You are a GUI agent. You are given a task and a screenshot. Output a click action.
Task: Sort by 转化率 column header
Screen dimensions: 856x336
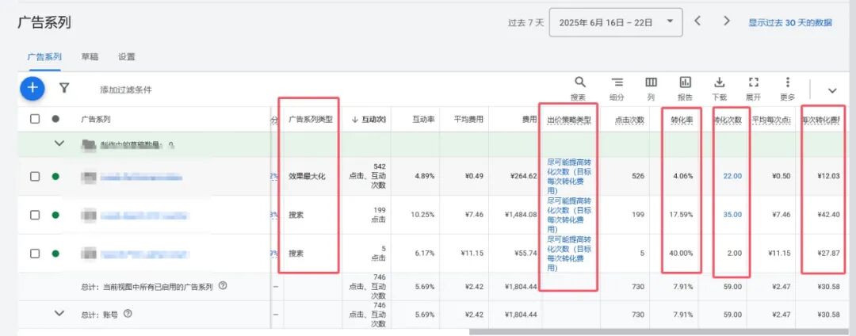click(x=682, y=120)
